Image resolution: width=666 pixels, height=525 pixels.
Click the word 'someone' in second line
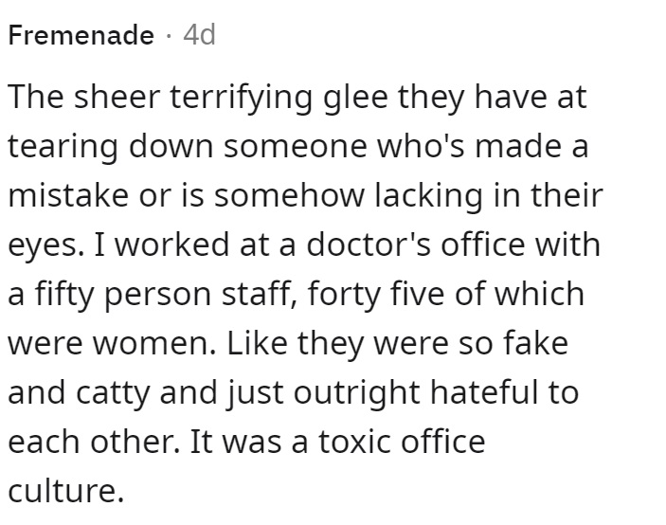(296, 147)
